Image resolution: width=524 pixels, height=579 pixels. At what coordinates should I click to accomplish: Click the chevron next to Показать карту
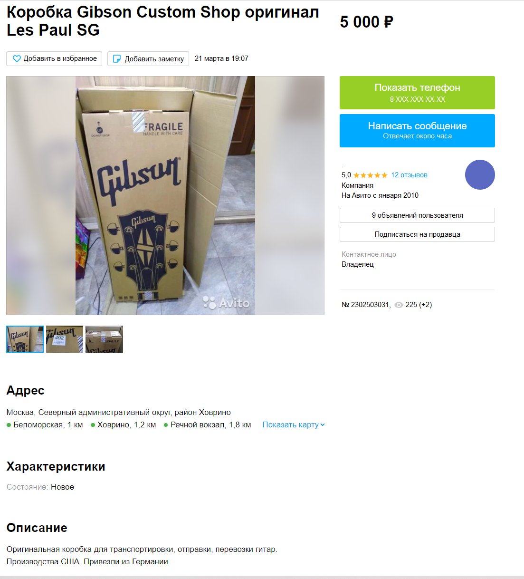[323, 425]
